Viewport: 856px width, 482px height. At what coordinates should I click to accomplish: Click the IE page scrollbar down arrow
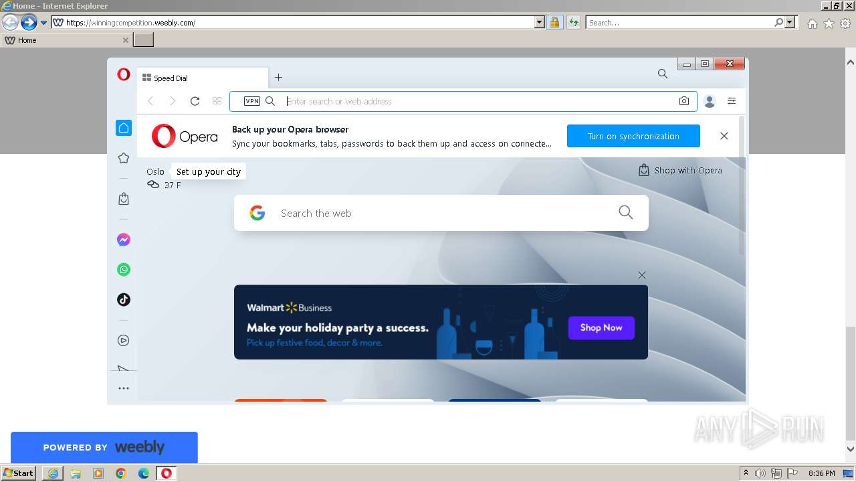point(851,449)
